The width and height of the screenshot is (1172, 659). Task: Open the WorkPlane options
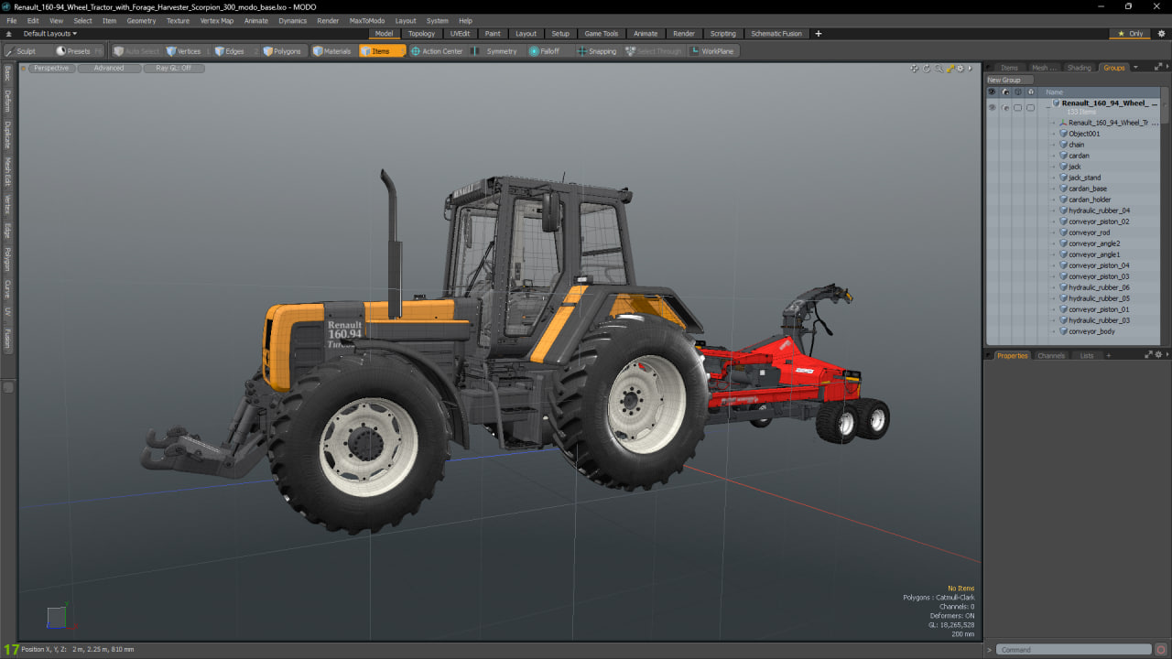712,51
